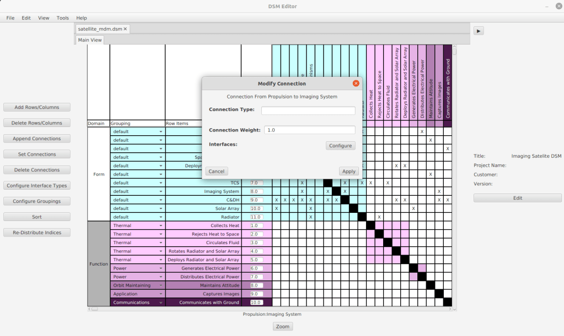This screenshot has width=564, height=336.
Task: Click the Imaging System row item
Action: (x=203, y=191)
